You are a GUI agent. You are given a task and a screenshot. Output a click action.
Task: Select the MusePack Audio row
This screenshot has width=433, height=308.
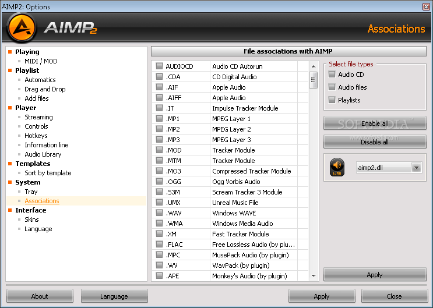coord(230,255)
